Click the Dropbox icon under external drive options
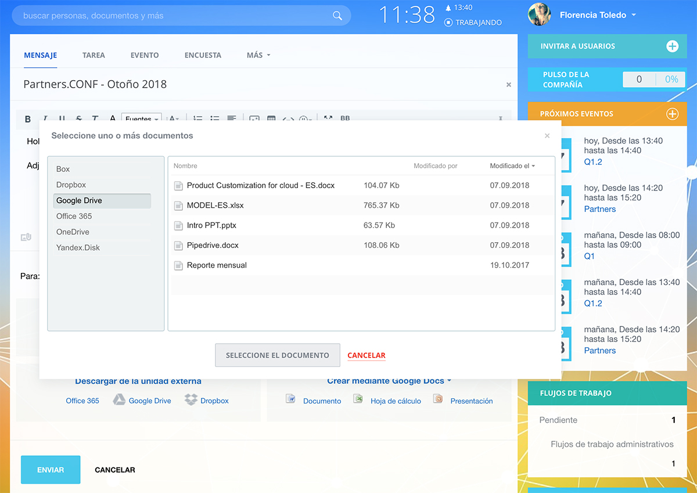This screenshot has height=493, width=697. (x=191, y=400)
